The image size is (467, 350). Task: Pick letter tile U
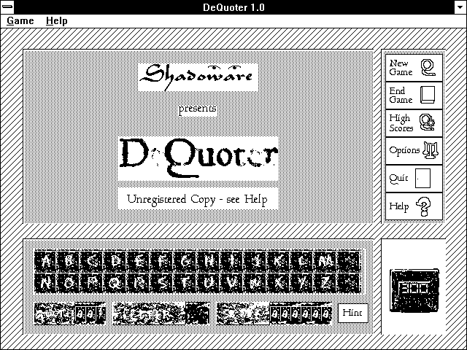point(208,283)
